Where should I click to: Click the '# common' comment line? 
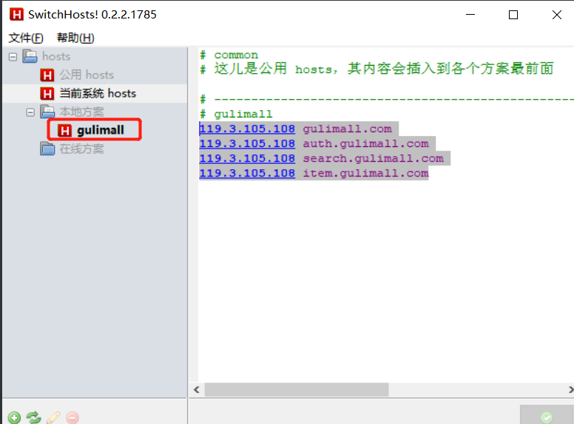coord(229,55)
